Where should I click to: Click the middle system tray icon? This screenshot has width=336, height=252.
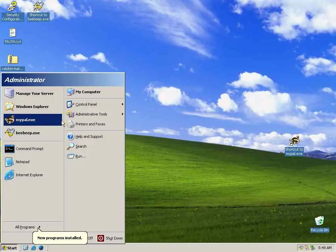(x=307, y=248)
